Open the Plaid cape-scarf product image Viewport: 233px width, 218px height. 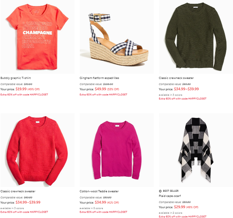pyautogui.click(x=196, y=150)
